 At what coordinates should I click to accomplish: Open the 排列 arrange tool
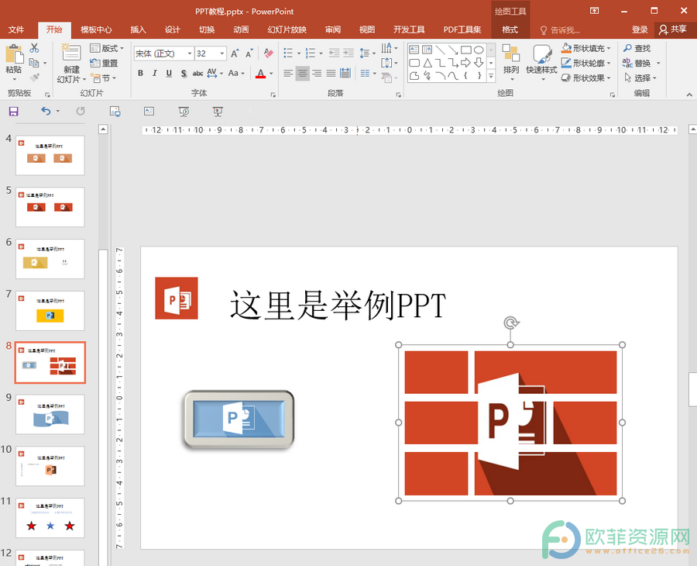coord(511,62)
